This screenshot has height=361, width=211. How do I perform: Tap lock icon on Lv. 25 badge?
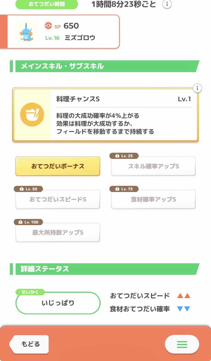(x=117, y=156)
